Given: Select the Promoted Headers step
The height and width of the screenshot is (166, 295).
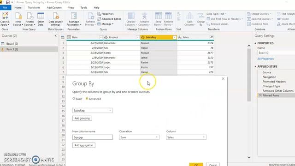Looking at the screenshot, I should [x=274, y=82].
